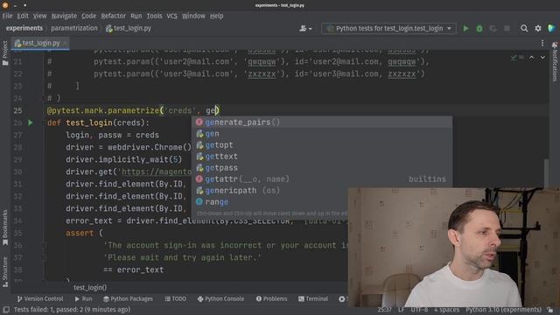Click the UTF-8 file encoding indicator
Image resolution: width=560 pixels, height=315 pixels.
(419, 310)
